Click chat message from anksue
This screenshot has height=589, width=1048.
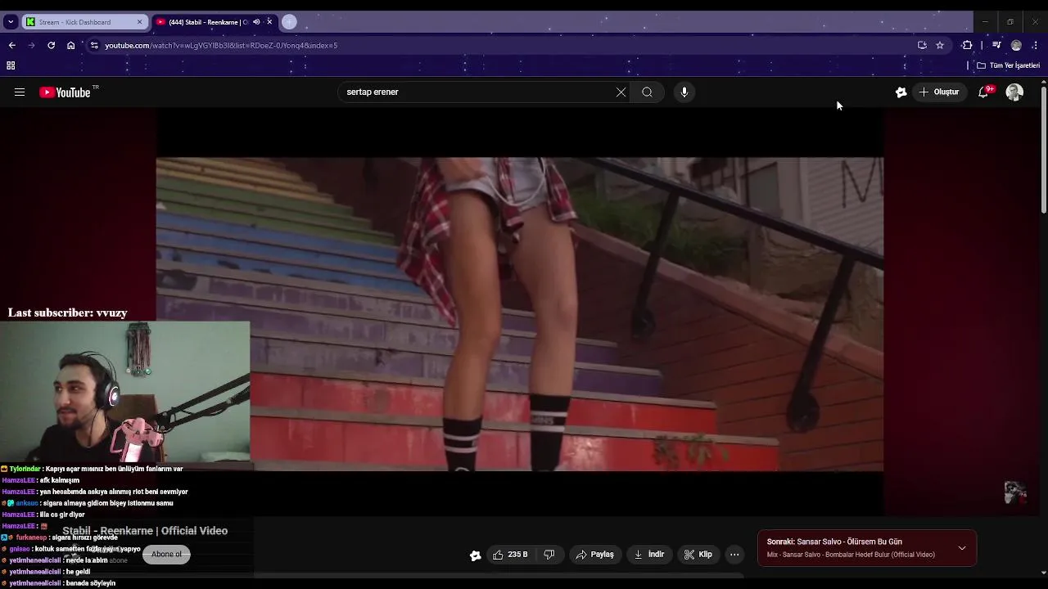coord(88,503)
